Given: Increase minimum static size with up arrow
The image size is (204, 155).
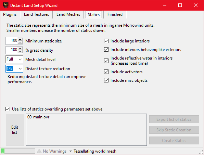Looking at the screenshot, I should coord(20,39).
